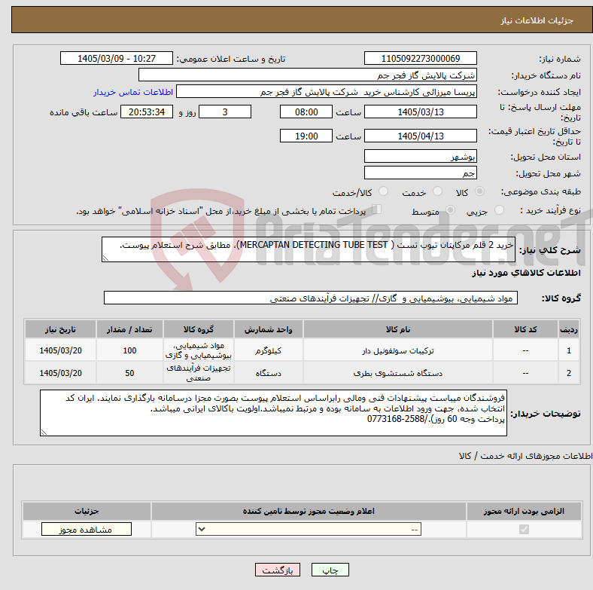Click the resize handle of description textarea
593x590 pixels.
(x=105, y=258)
